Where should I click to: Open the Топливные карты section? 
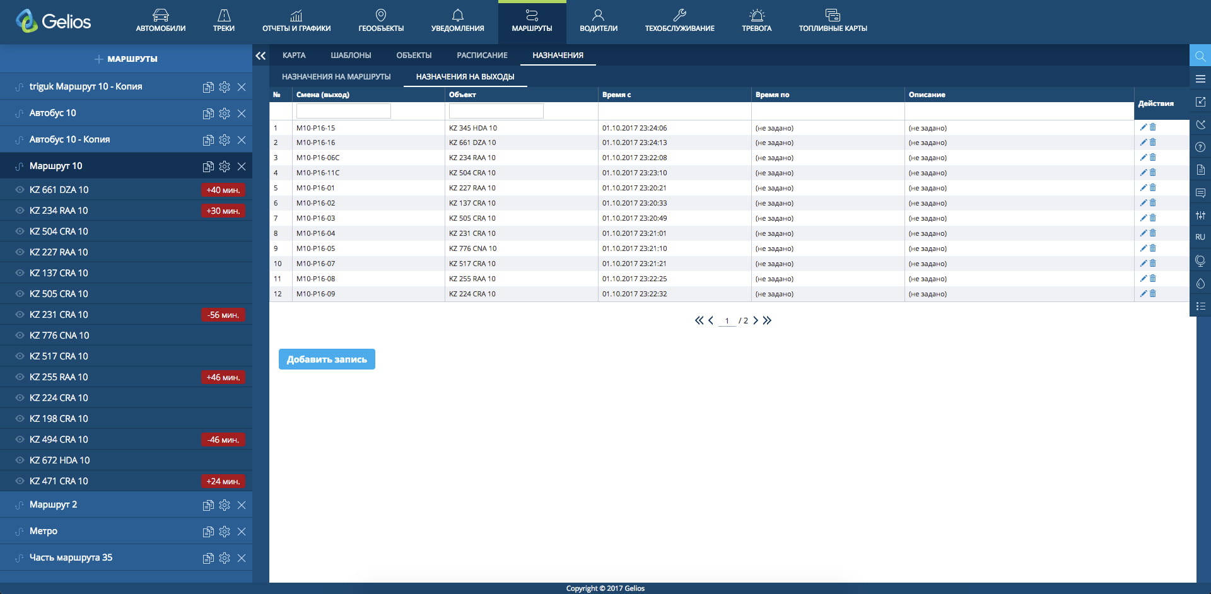tap(833, 21)
